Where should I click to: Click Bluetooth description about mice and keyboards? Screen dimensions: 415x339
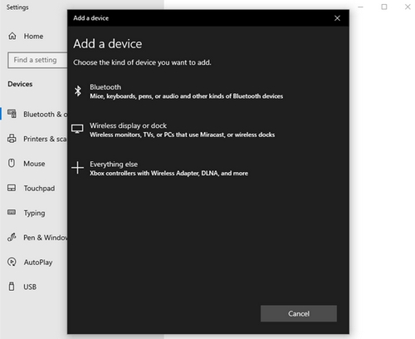pos(187,96)
